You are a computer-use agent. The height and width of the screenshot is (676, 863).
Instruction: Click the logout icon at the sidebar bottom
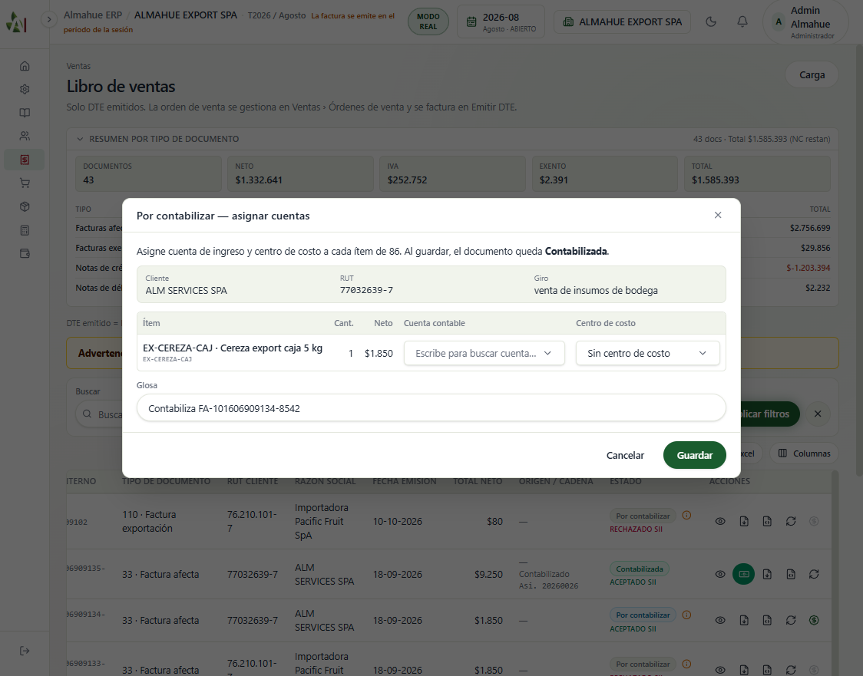coord(25,651)
